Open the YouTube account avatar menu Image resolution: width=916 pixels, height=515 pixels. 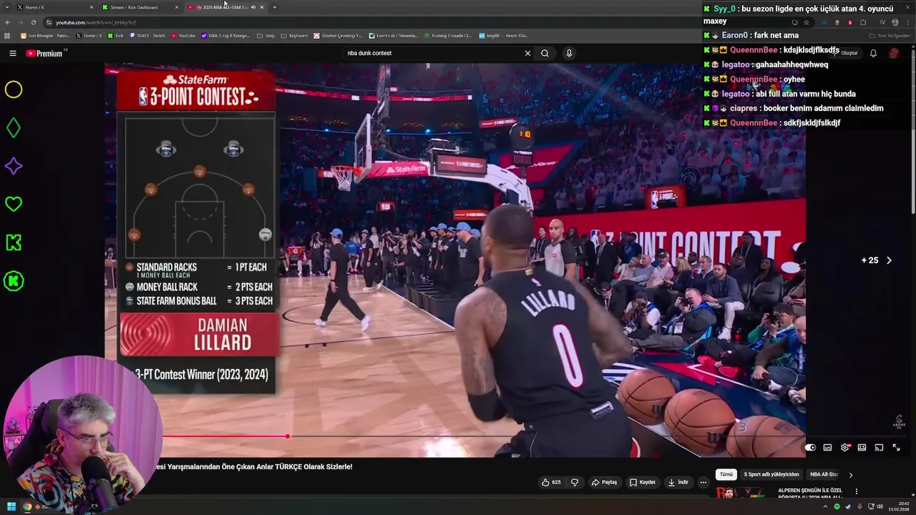pyautogui.click(x=894, y=53)
